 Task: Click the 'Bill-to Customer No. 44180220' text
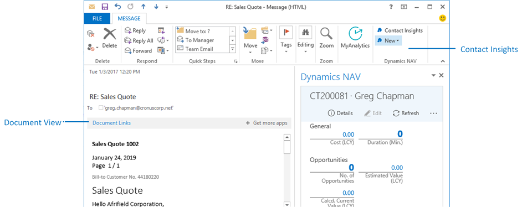click(x=125, y=177)
